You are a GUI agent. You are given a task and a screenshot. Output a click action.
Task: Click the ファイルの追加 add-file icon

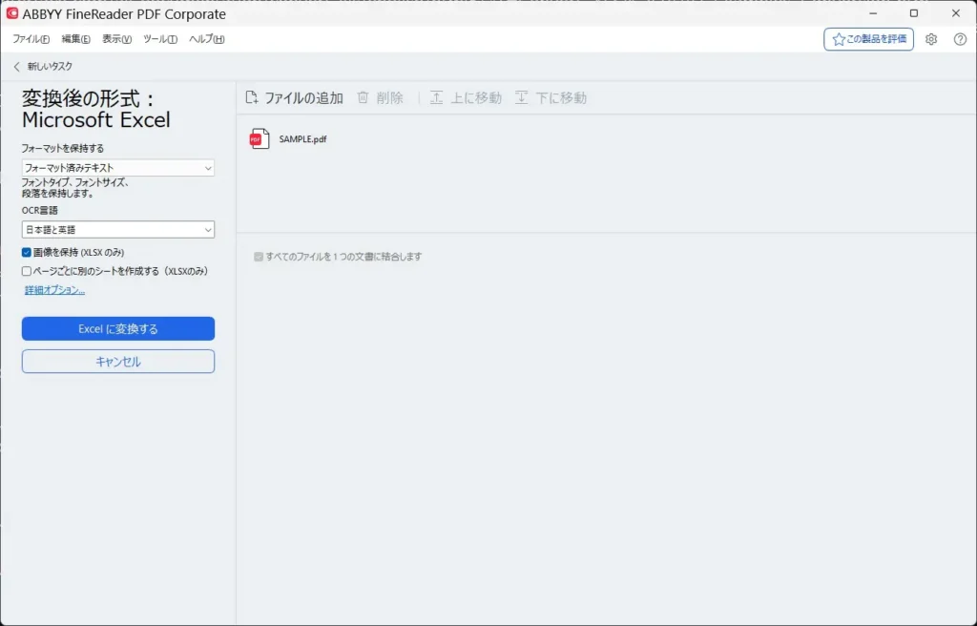click(x=252, y=98)
